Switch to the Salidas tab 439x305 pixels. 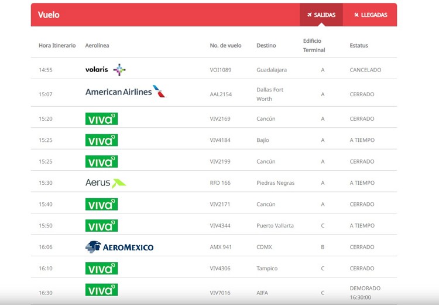tap(321, 15)
